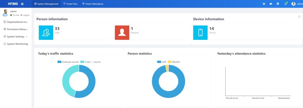Click the blue Staff donut segment
This screenshot has width=303, height=108.
point(168,94)
